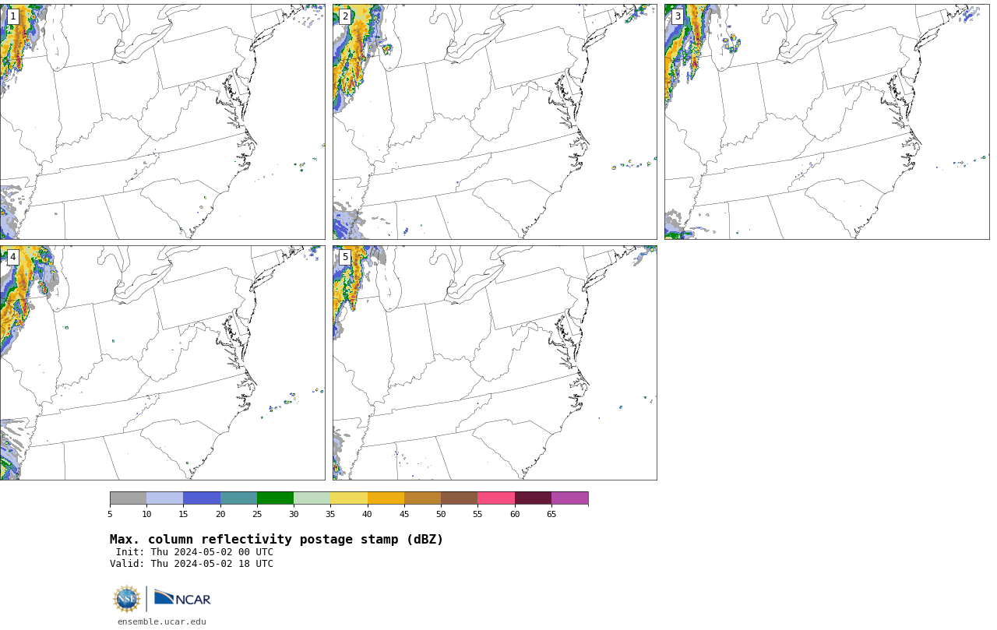
Task: Click the maroon 60-65 dBZ swatch
Action: pyautogui.click(x=533, y=498)
